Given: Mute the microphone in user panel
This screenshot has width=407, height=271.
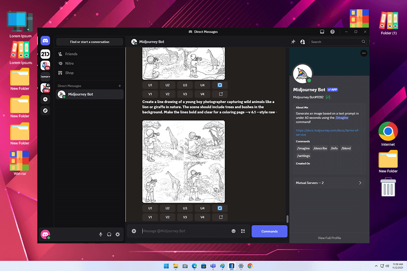Looking at the screenshot, I should [100, 235].
